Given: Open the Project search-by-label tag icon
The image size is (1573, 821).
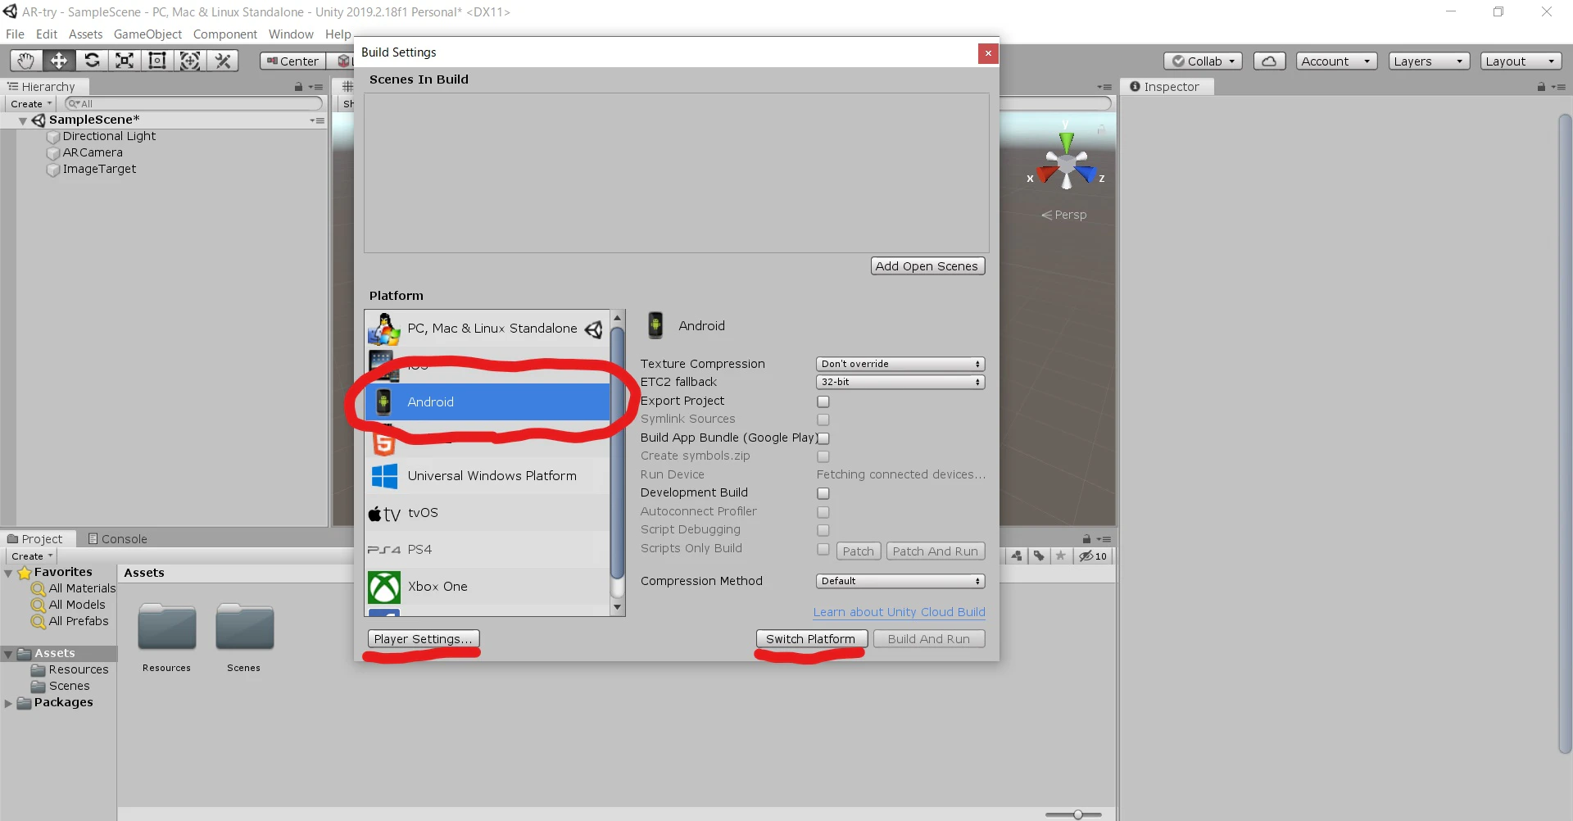Looking at the screenshot, I should click(x=1039, y=556).
